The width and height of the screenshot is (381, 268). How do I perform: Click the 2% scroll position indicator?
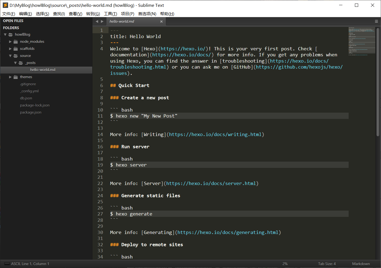(x=285, y=264)
